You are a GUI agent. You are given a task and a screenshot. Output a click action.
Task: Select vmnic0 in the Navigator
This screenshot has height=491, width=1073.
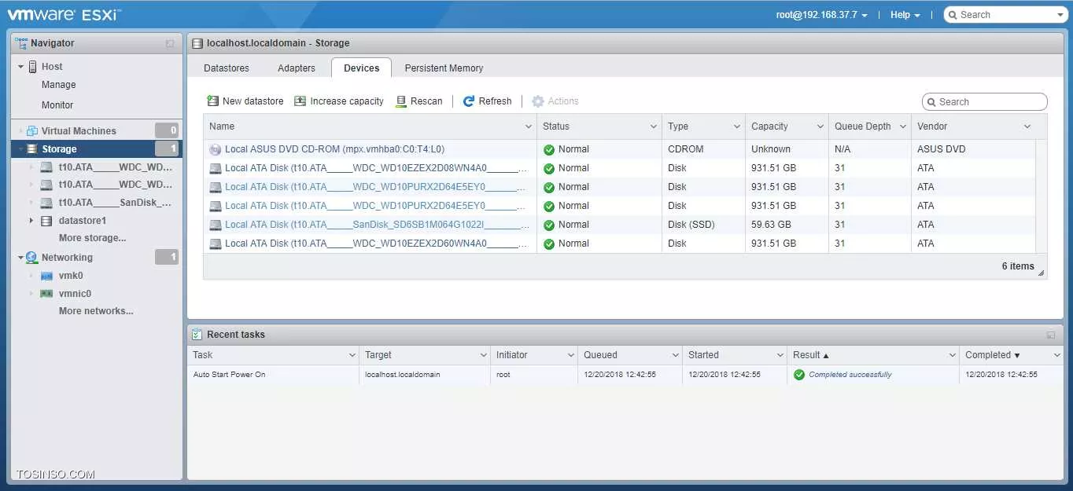pyautogui.click(x=75, y=294)
